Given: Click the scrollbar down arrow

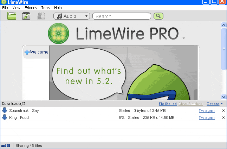Looking at the screenshot, I should coord(224,97).
